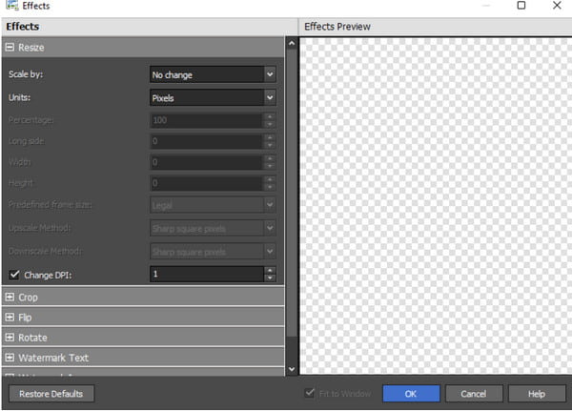The height and width of the screenshot is (411, 572).
Task: Click the Effects window title icon
Action: (12, 5)
